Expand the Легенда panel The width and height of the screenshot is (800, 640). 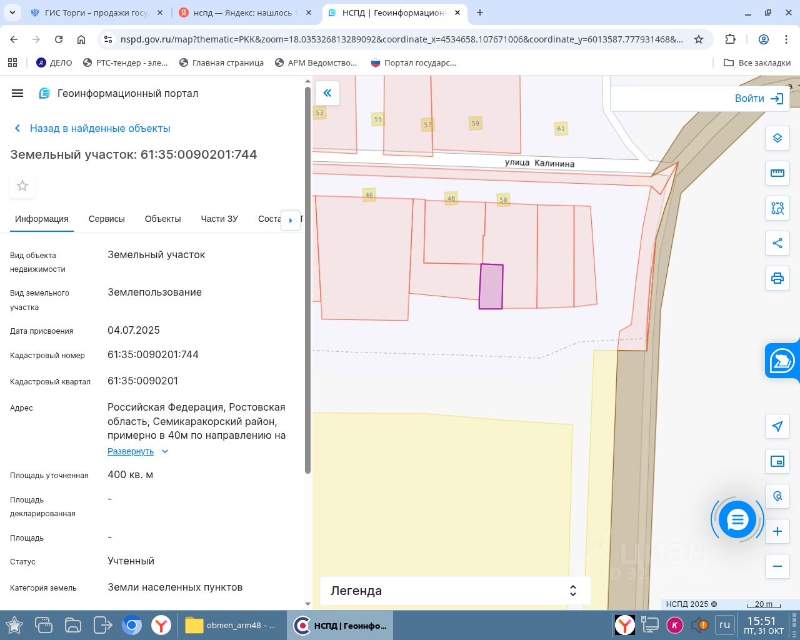[455, 591]
